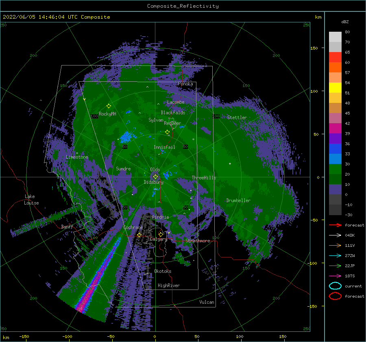Image resolution: width=366 pixels, height=342 pixels.
Task: Click the Sundre city label
Action: (x=123, y=168)
